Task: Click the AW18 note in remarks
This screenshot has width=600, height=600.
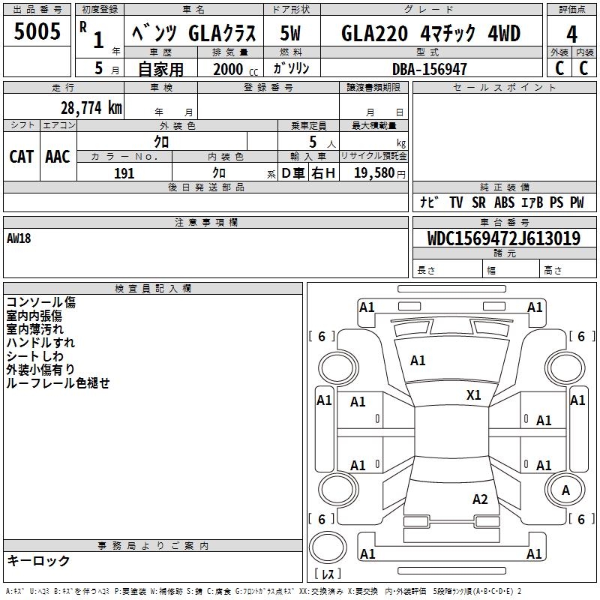Action: click(x=22, y=238)
